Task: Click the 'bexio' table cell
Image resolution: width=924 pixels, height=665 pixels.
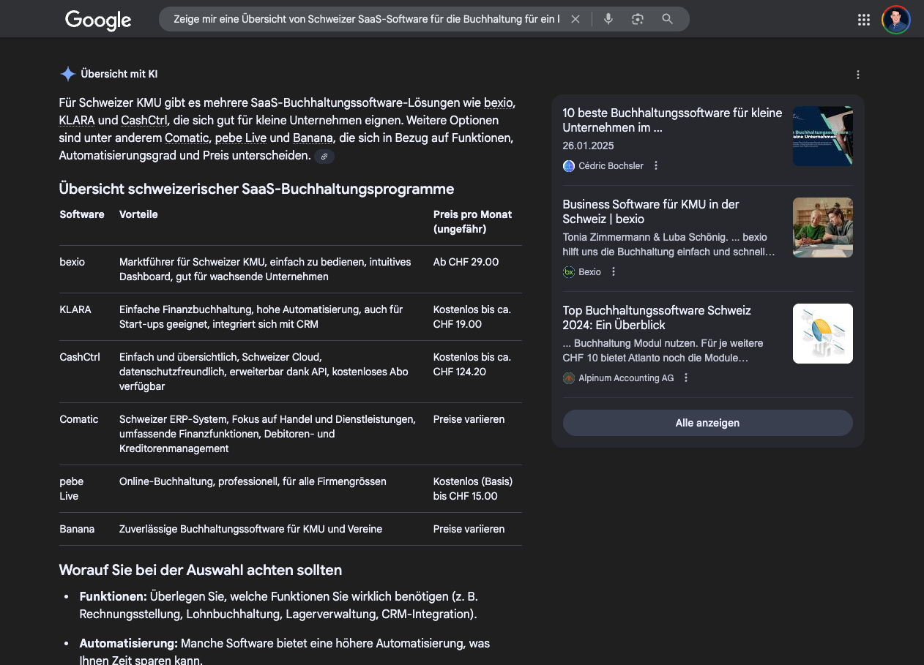Action: point(72,262)
